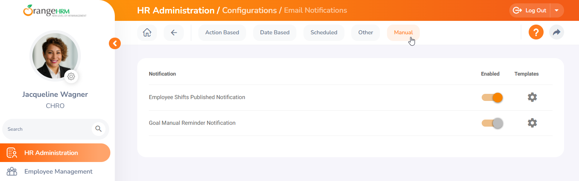Click the back arrow icon
The image size is (579, 181).
(x=174, y=32)
